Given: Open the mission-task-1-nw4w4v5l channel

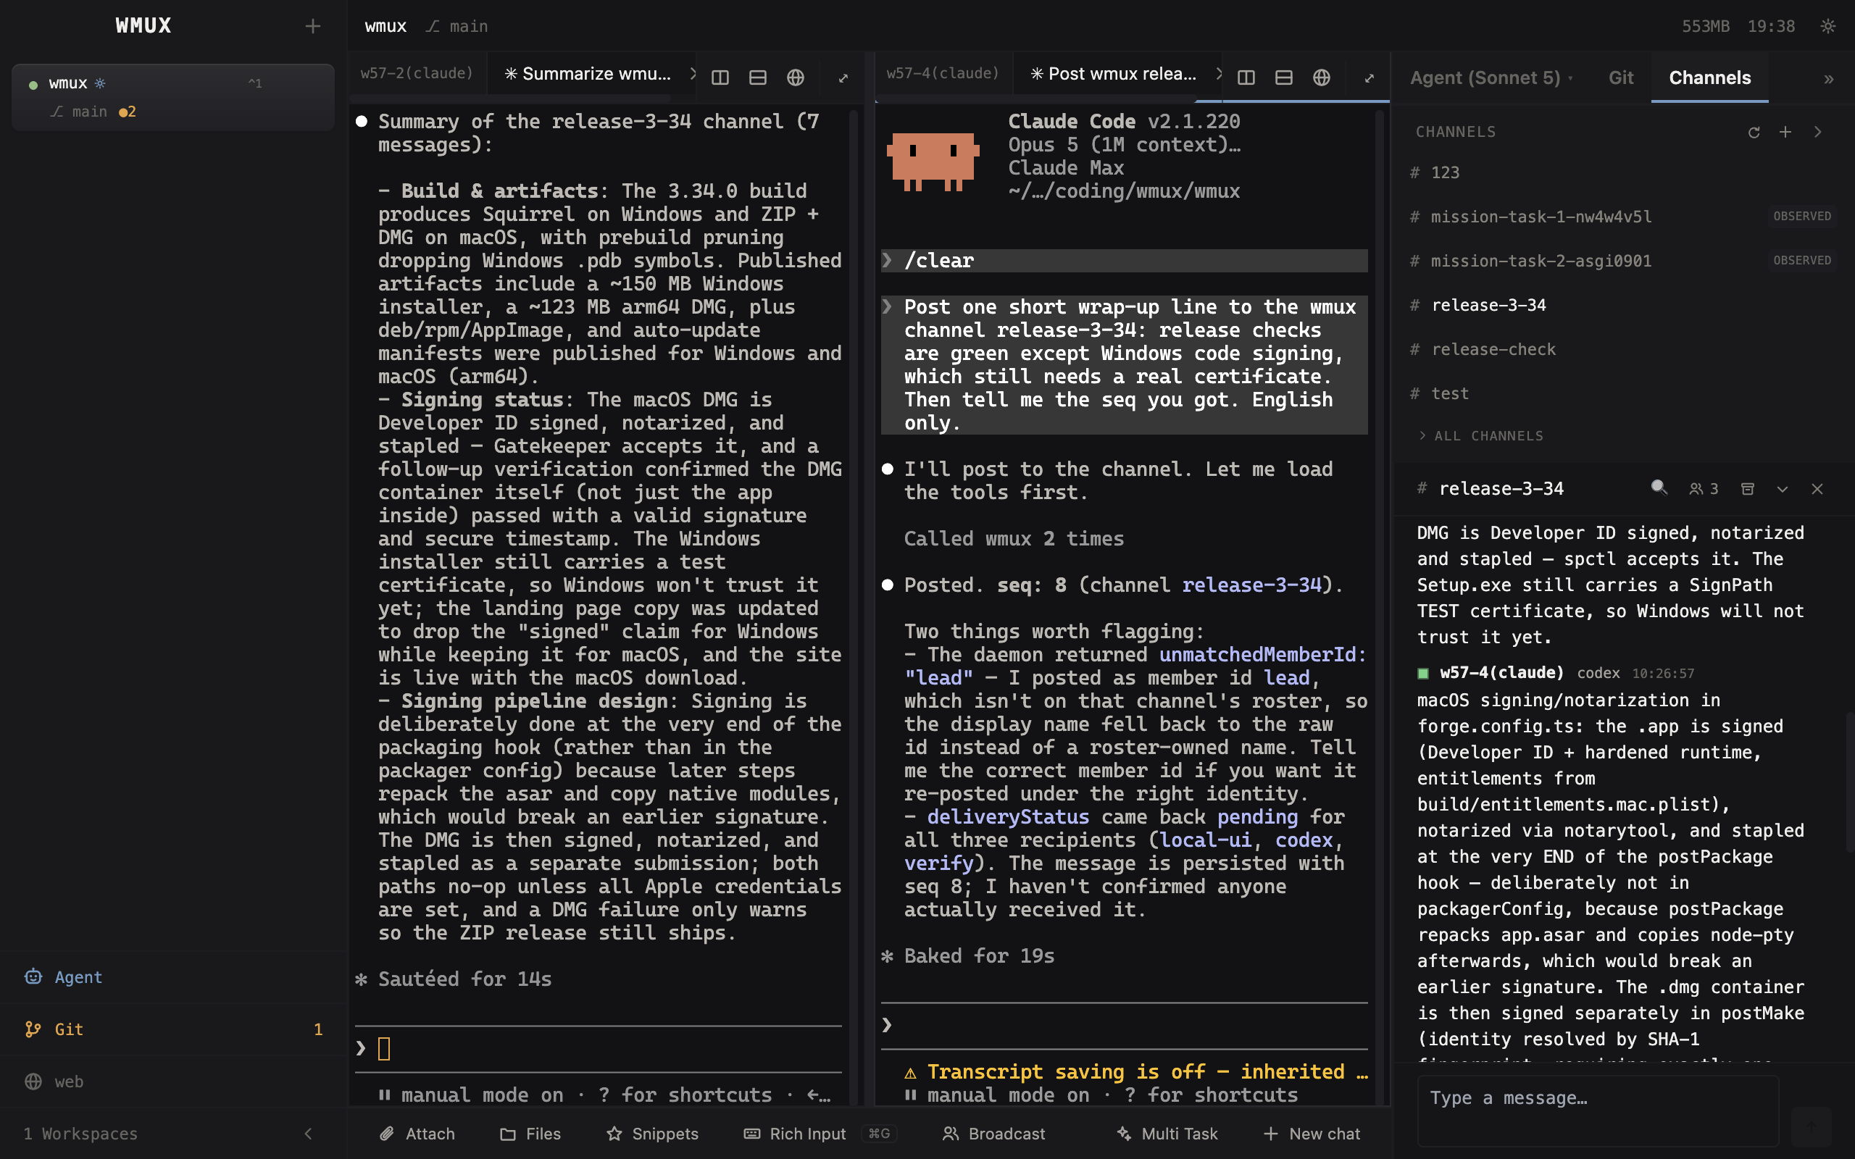Looking at the screenshot, I should (1624, 217).
